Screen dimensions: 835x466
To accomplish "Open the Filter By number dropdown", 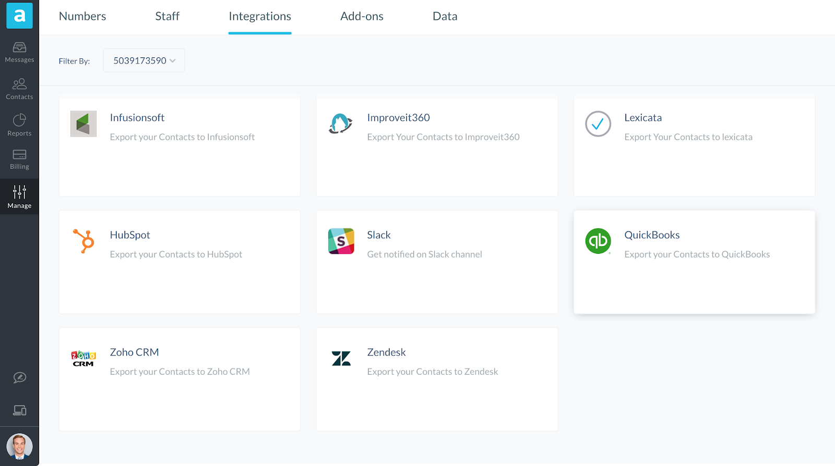I will [x=144, y=60].
